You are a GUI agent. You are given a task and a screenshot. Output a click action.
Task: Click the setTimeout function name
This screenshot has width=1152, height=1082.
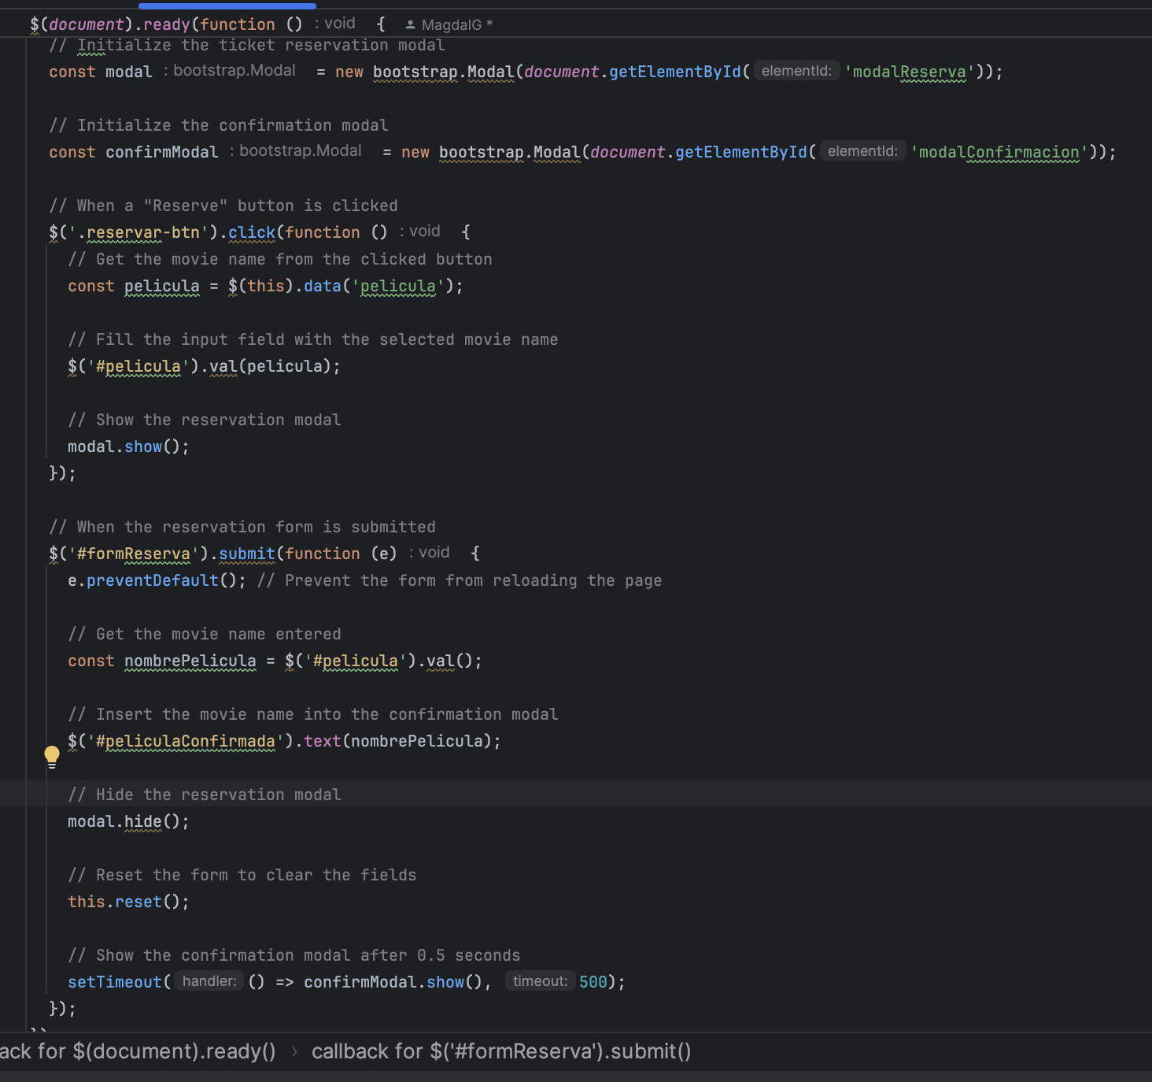tap(115, 982)
